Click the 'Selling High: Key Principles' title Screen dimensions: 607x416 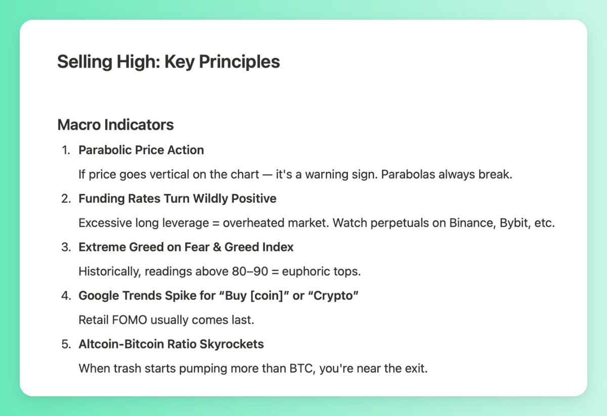[x=168, y=62]
